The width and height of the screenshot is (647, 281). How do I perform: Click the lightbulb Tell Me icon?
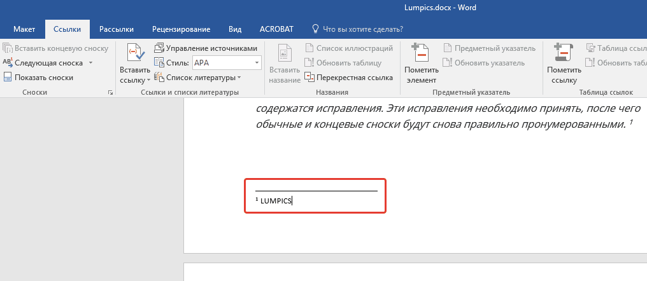pyautogui.click(x=315, y=29)
